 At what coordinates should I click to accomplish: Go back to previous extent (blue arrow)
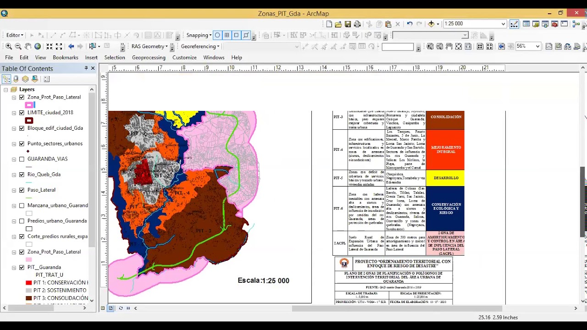[x=71, y=46]
